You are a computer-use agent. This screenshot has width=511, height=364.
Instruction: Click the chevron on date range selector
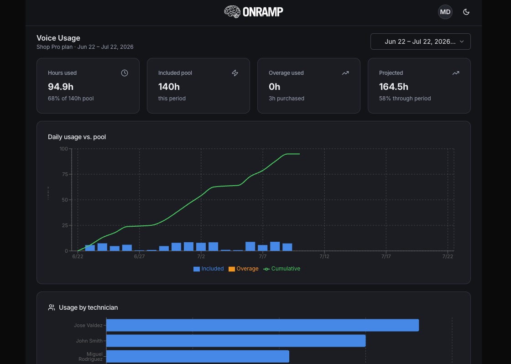pyautogui.click(x=461, y=42)
